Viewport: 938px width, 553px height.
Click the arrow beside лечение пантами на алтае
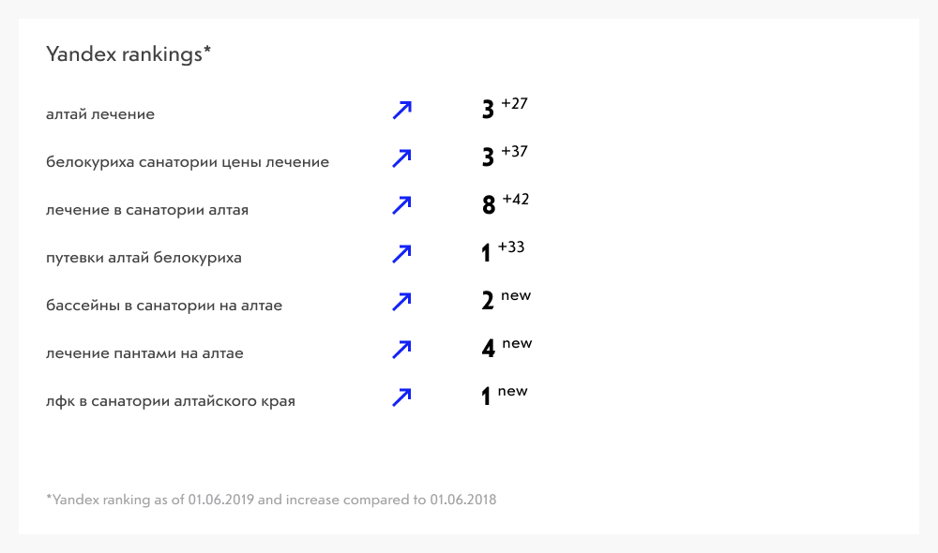coord(402,349)
